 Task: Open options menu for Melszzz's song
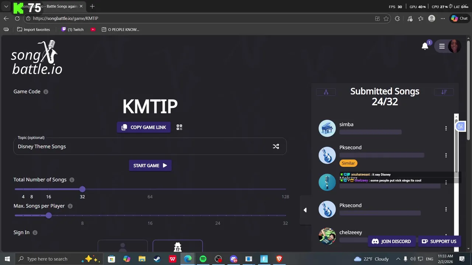(446, 183)
